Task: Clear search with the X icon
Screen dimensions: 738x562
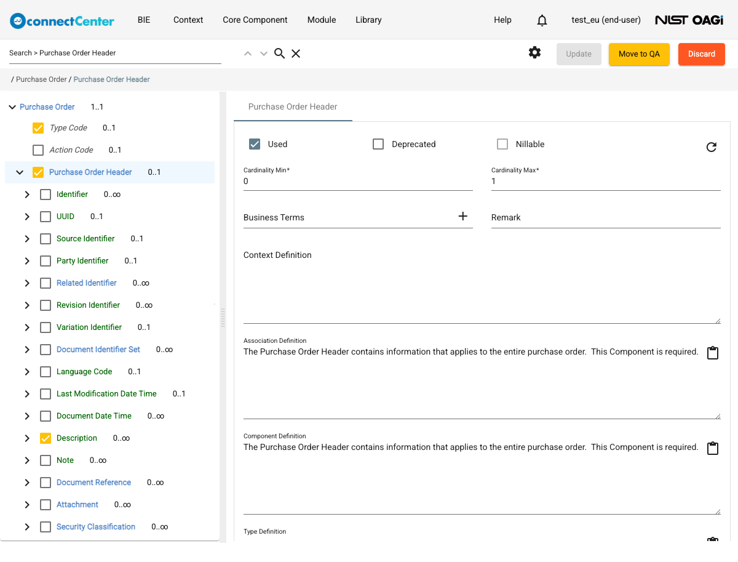Action: [x=296, y=54]
